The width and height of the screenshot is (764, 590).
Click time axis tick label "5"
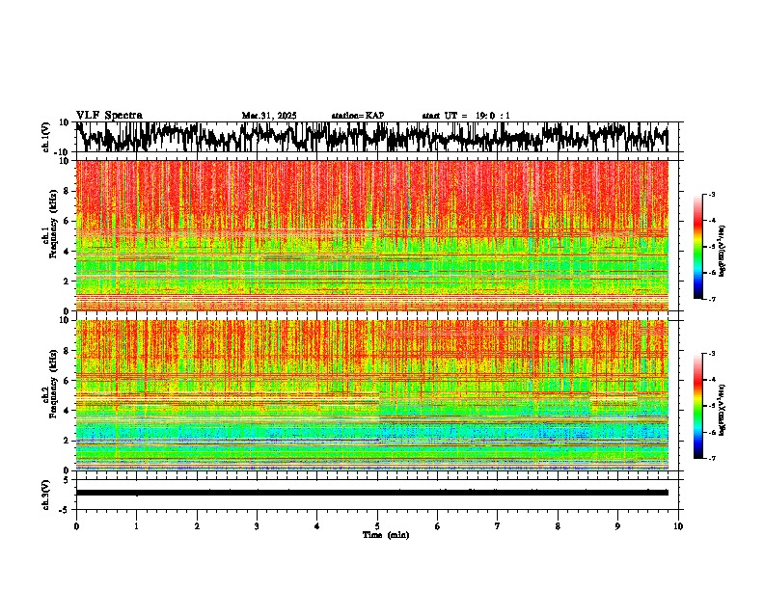[377, 526]
